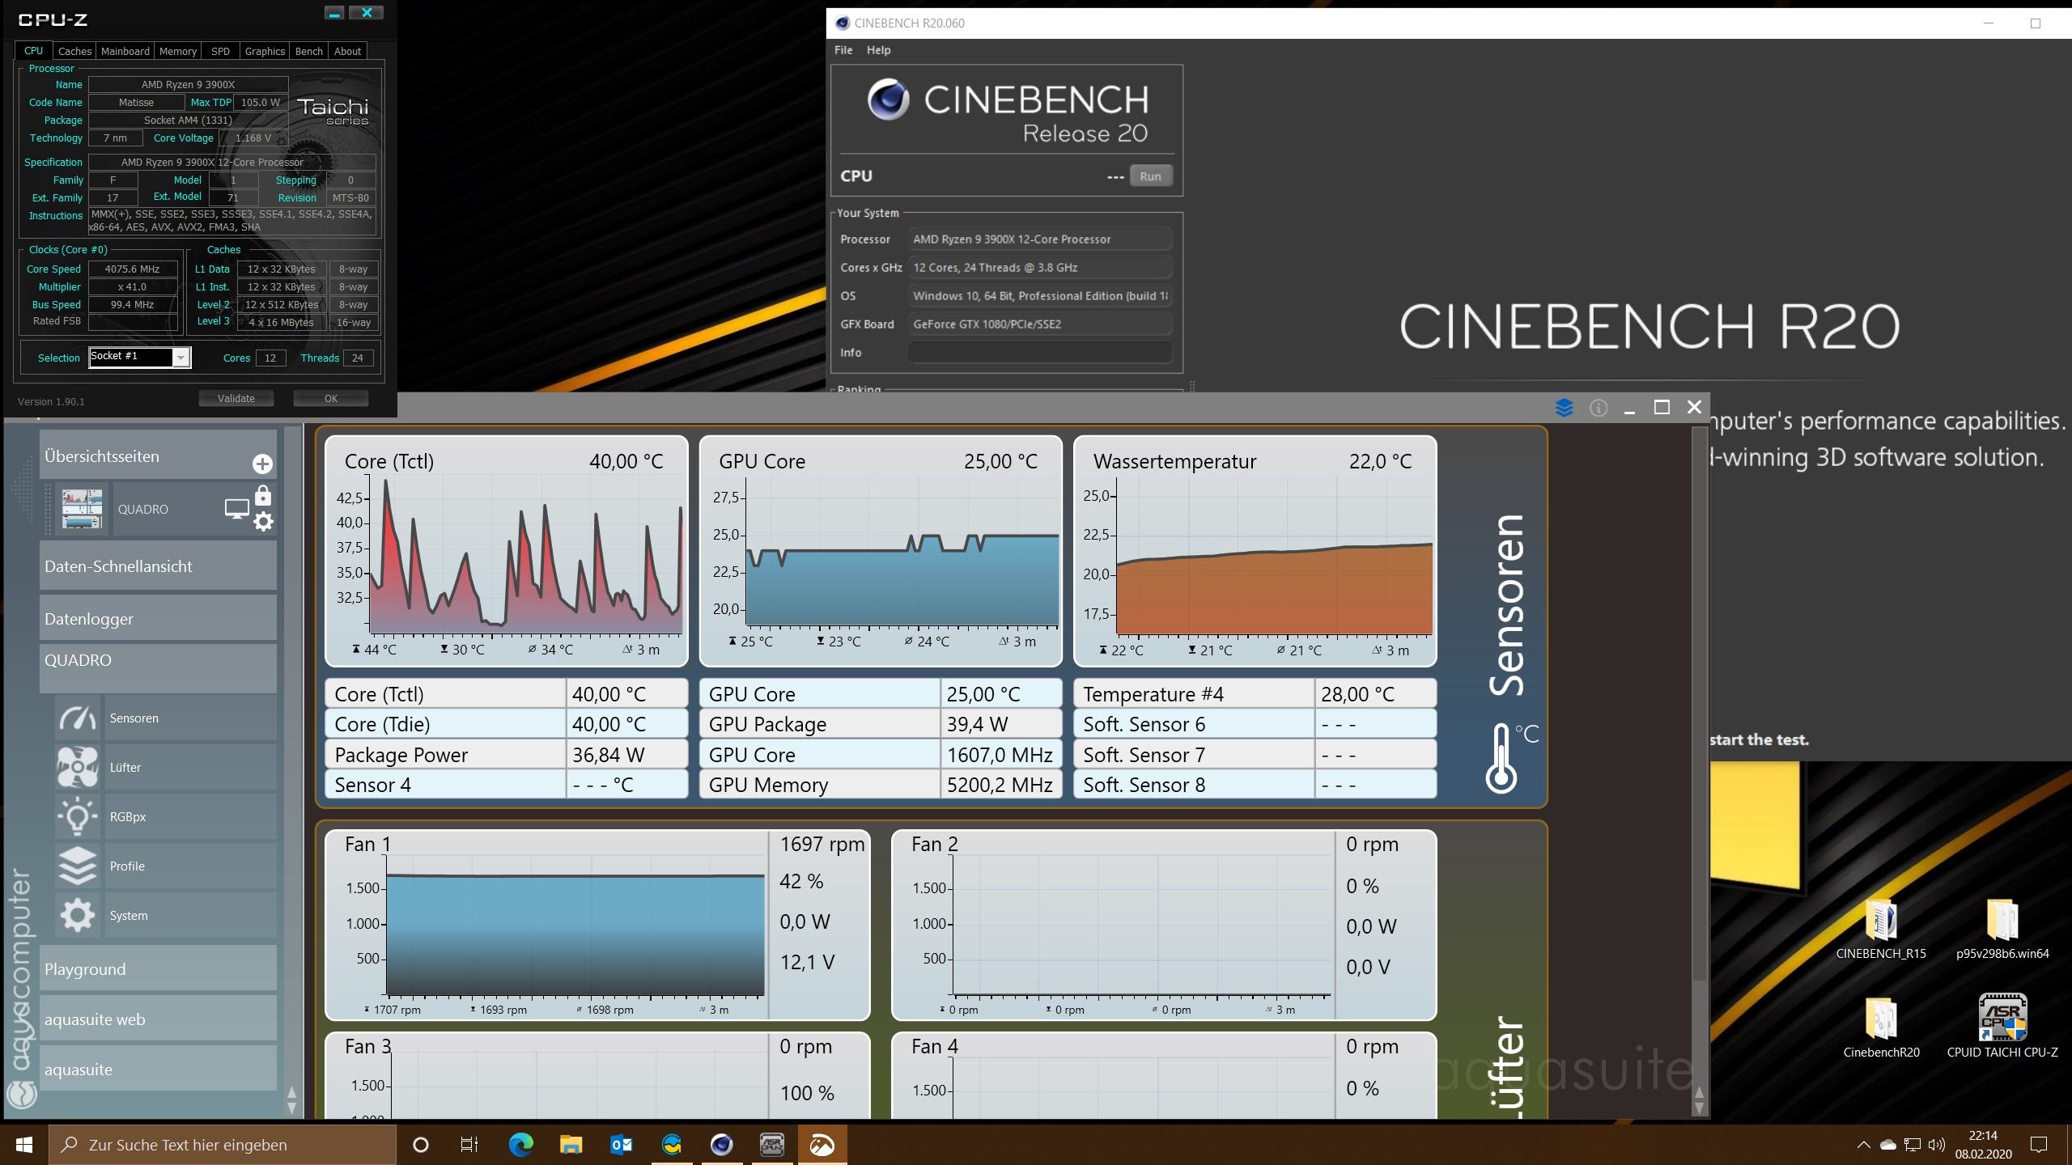Toggle the lock icon on QUADRO page
The width and height of the screenshot is (2072, 1165).
click(263, 495)
